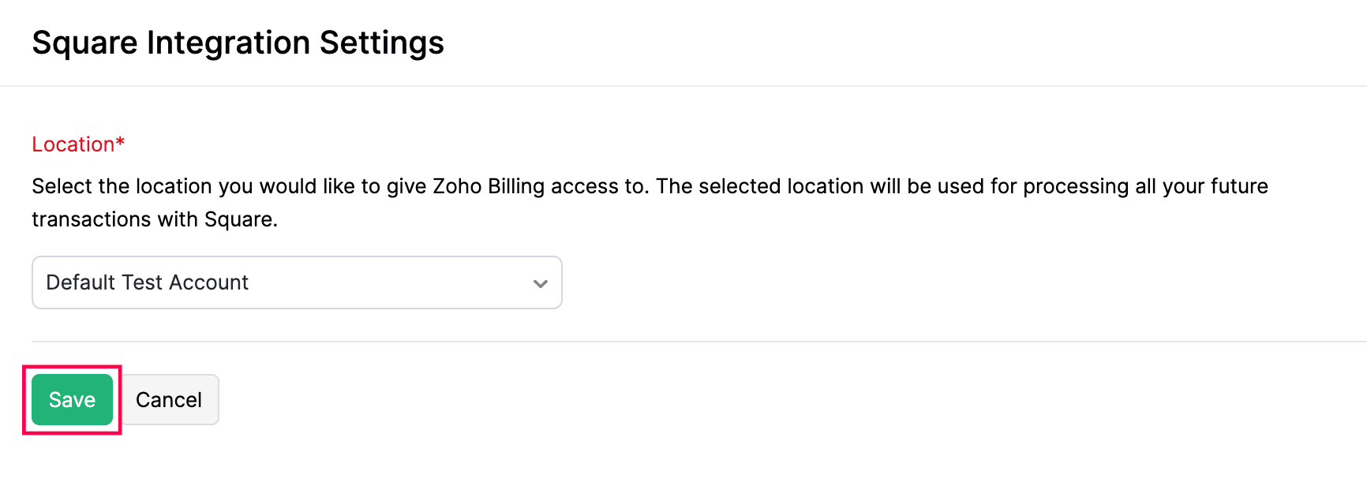Click the horizontal line under the title

point(683,86)
